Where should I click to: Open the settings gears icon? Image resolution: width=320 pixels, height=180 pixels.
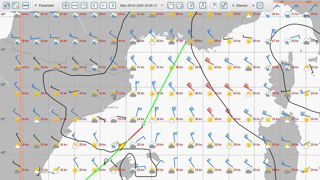click(224, 5)
